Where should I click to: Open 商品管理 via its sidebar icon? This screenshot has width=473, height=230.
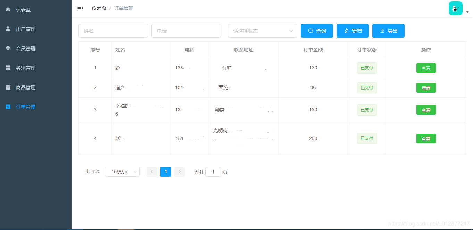click(8, 87)
